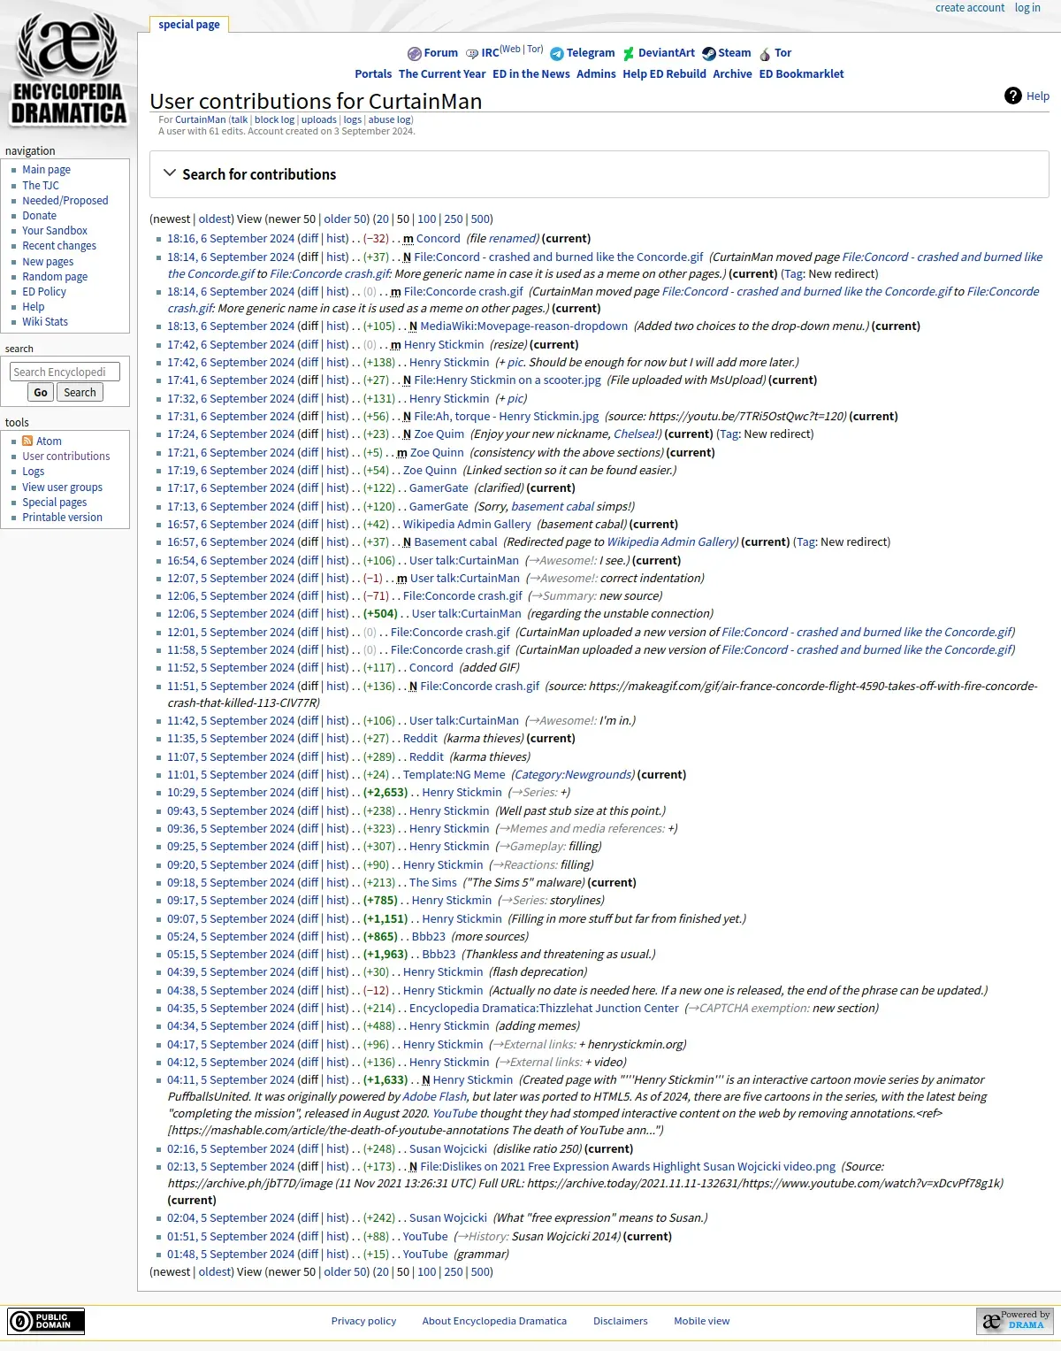Select the special page tab
This screenshot has height=1351, width=1061.
[x=189, y=25]
